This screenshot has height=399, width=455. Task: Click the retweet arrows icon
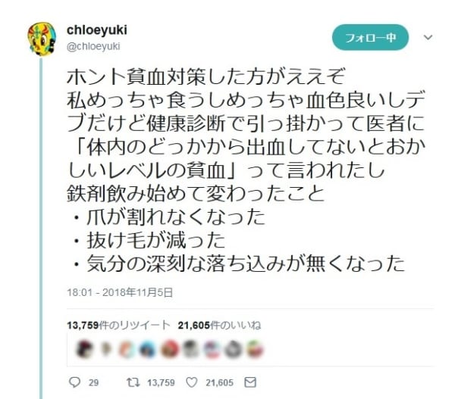[x=133, y=382]
